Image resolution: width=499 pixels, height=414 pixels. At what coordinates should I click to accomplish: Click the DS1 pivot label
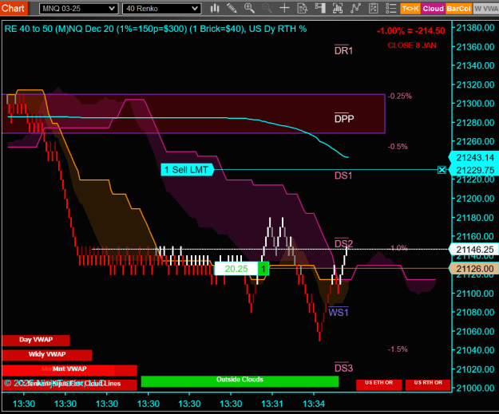[x=343, y=175]
